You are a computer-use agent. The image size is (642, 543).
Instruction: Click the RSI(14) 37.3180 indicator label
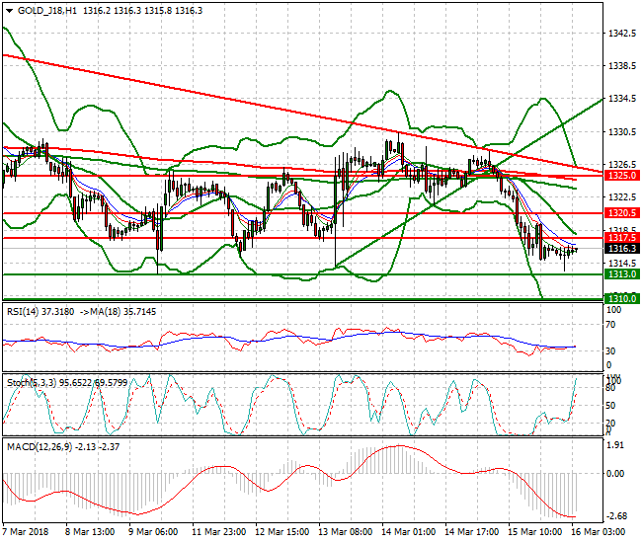(40, 312)
